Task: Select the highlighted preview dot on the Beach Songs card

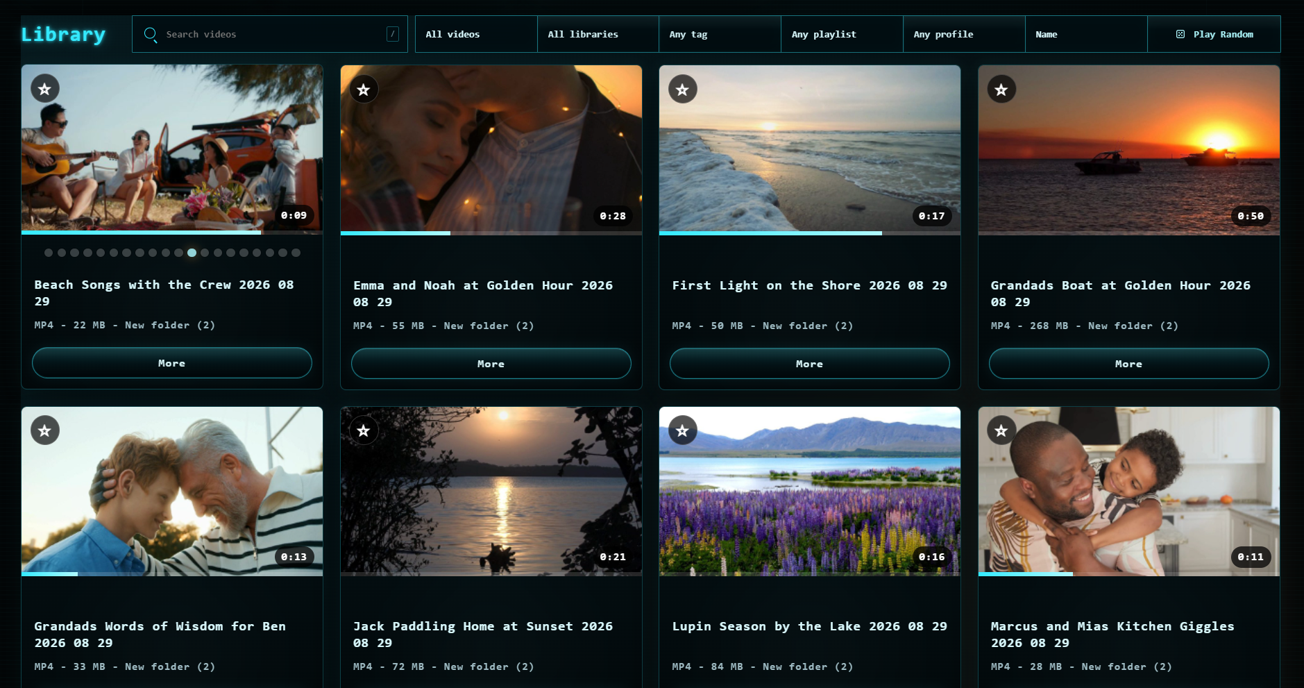Action: click(192, 253)
